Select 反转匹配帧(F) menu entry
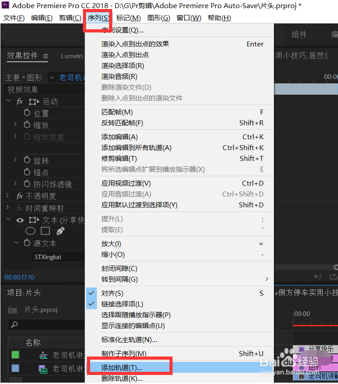The height and width of the screenshot is (384, 338). [x=179, y=123]
